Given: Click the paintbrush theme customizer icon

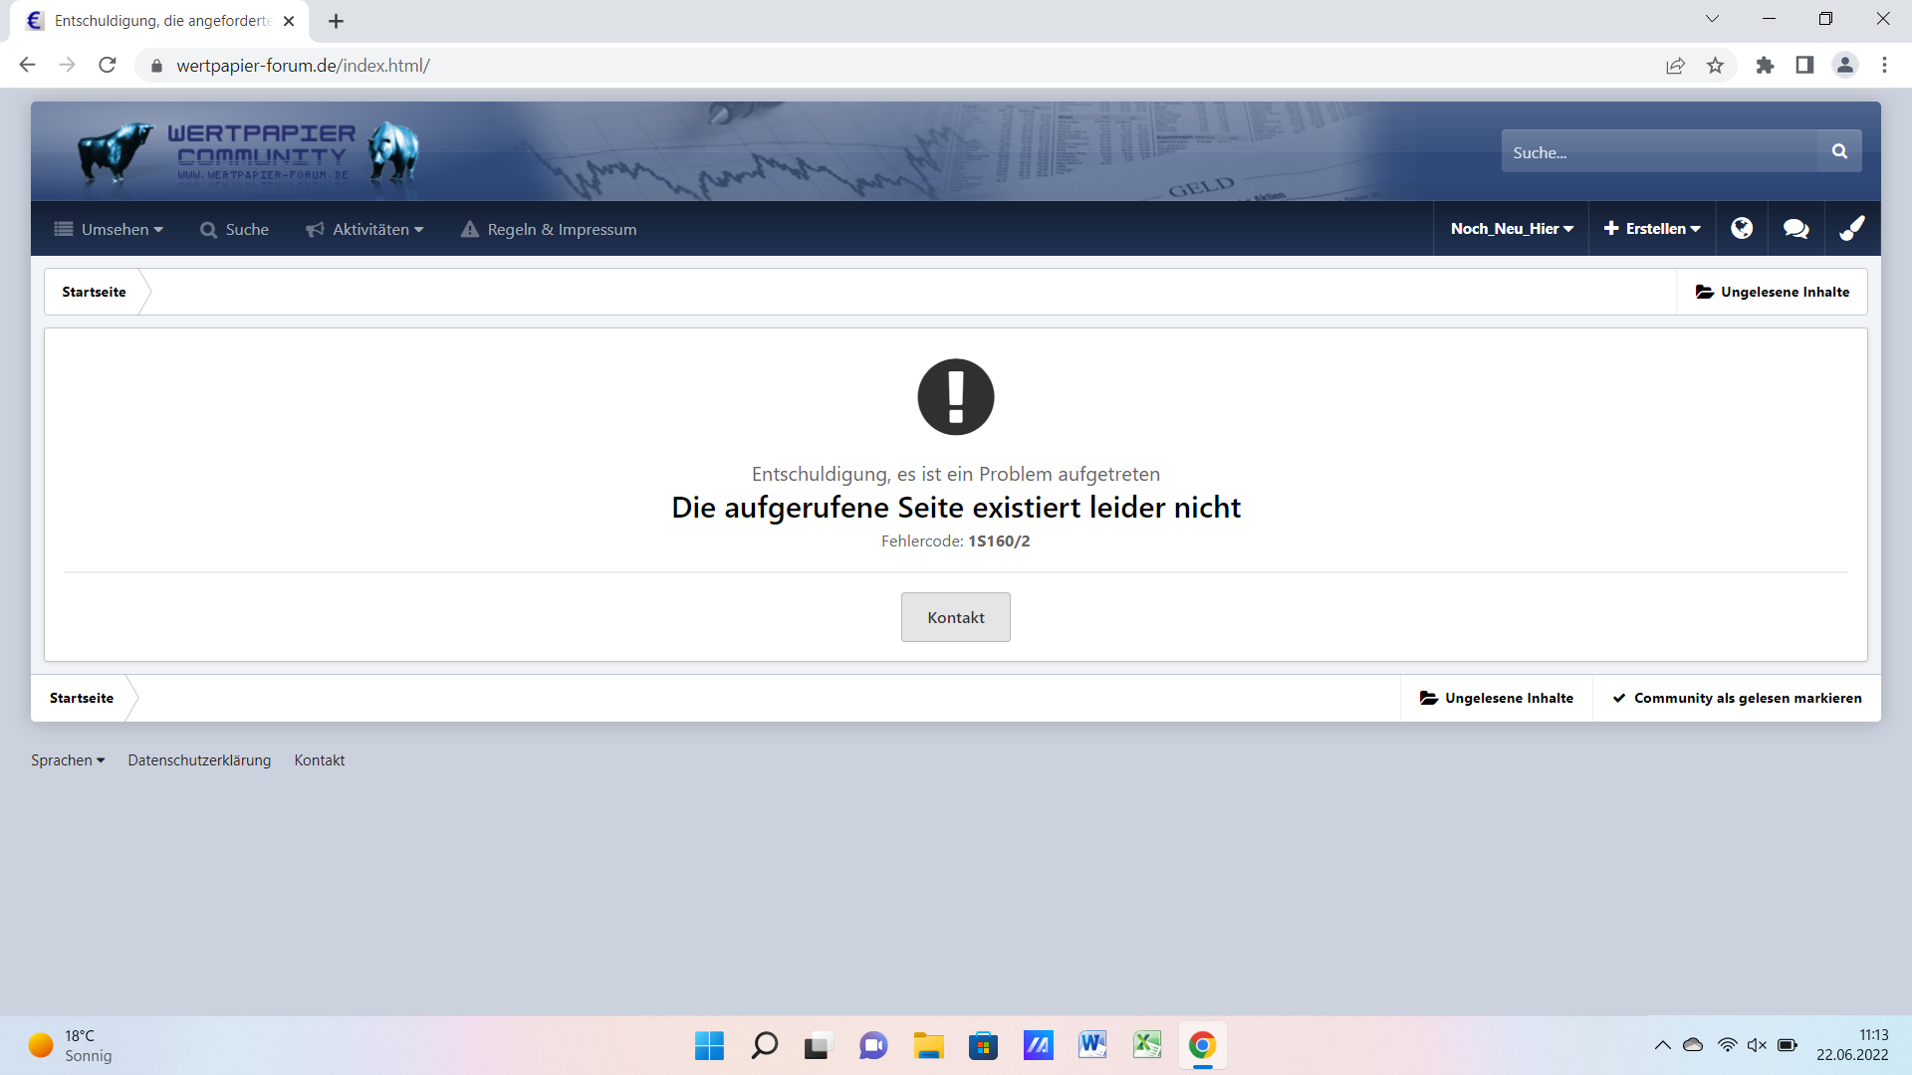Looking at the screenshot, I should [1851, 229].
